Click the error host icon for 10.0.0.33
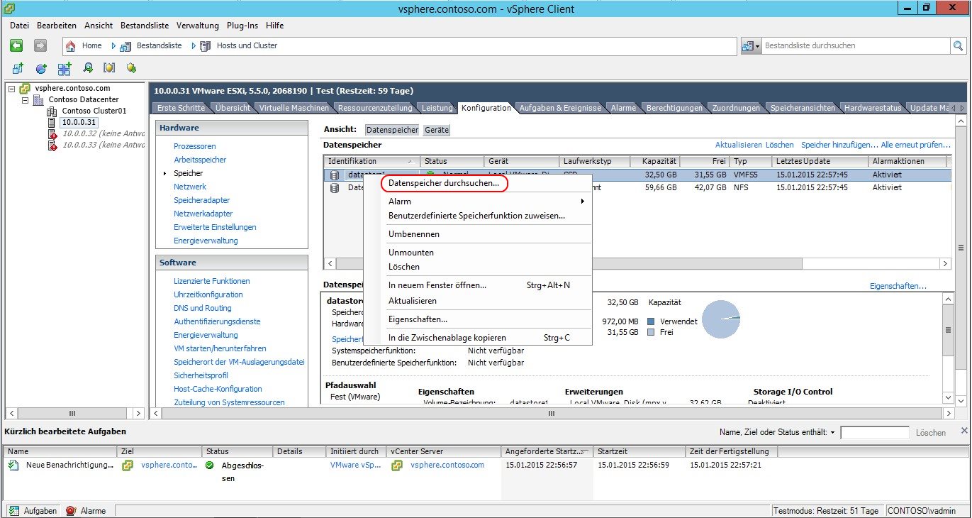Image resolution: width=972 pixels, height=518 pixels. (x=52, y=145)
